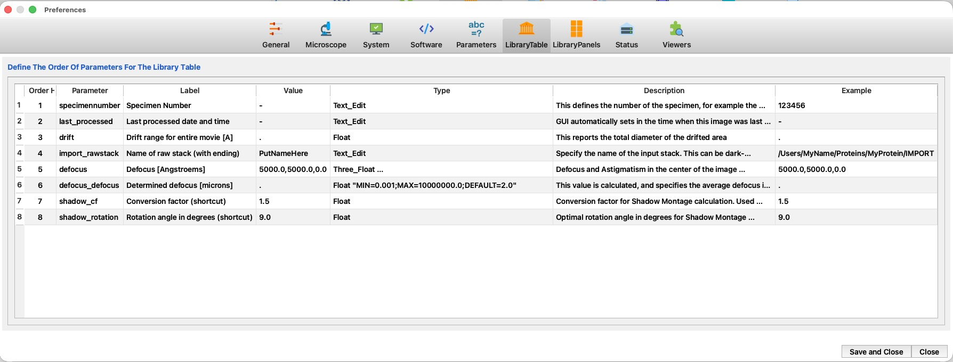Select the last_processed parameter cell
Screen dimensions: 953x362
90,121
